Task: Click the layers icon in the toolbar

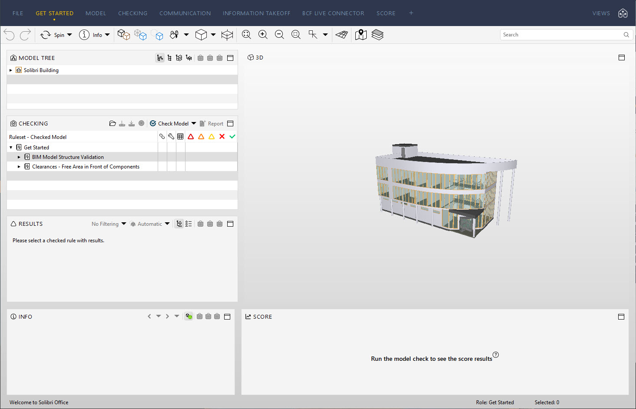Action: coord(377,35)
